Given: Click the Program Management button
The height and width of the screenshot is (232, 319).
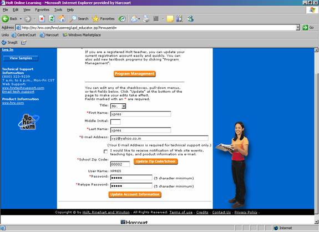Looking at the screenshot, I should pos(135,74).
